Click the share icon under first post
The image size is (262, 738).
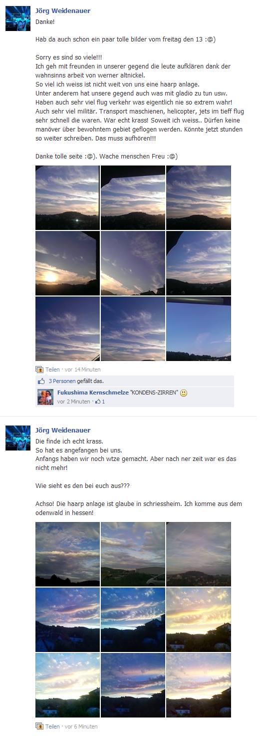pos(39,369)
